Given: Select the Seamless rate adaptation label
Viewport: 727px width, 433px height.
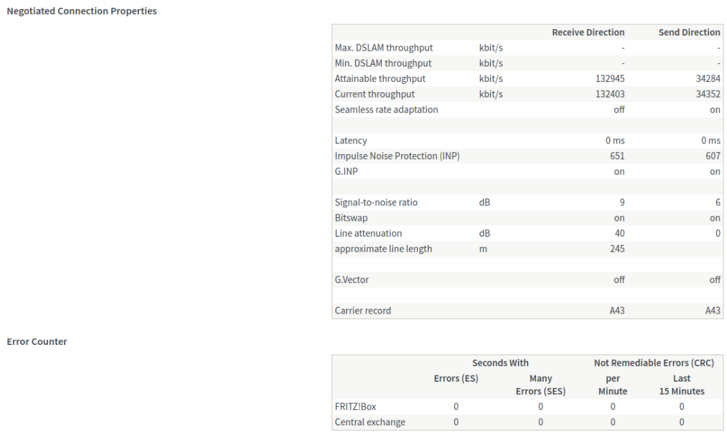Looking at the screenshot, I should coord(386,110).
